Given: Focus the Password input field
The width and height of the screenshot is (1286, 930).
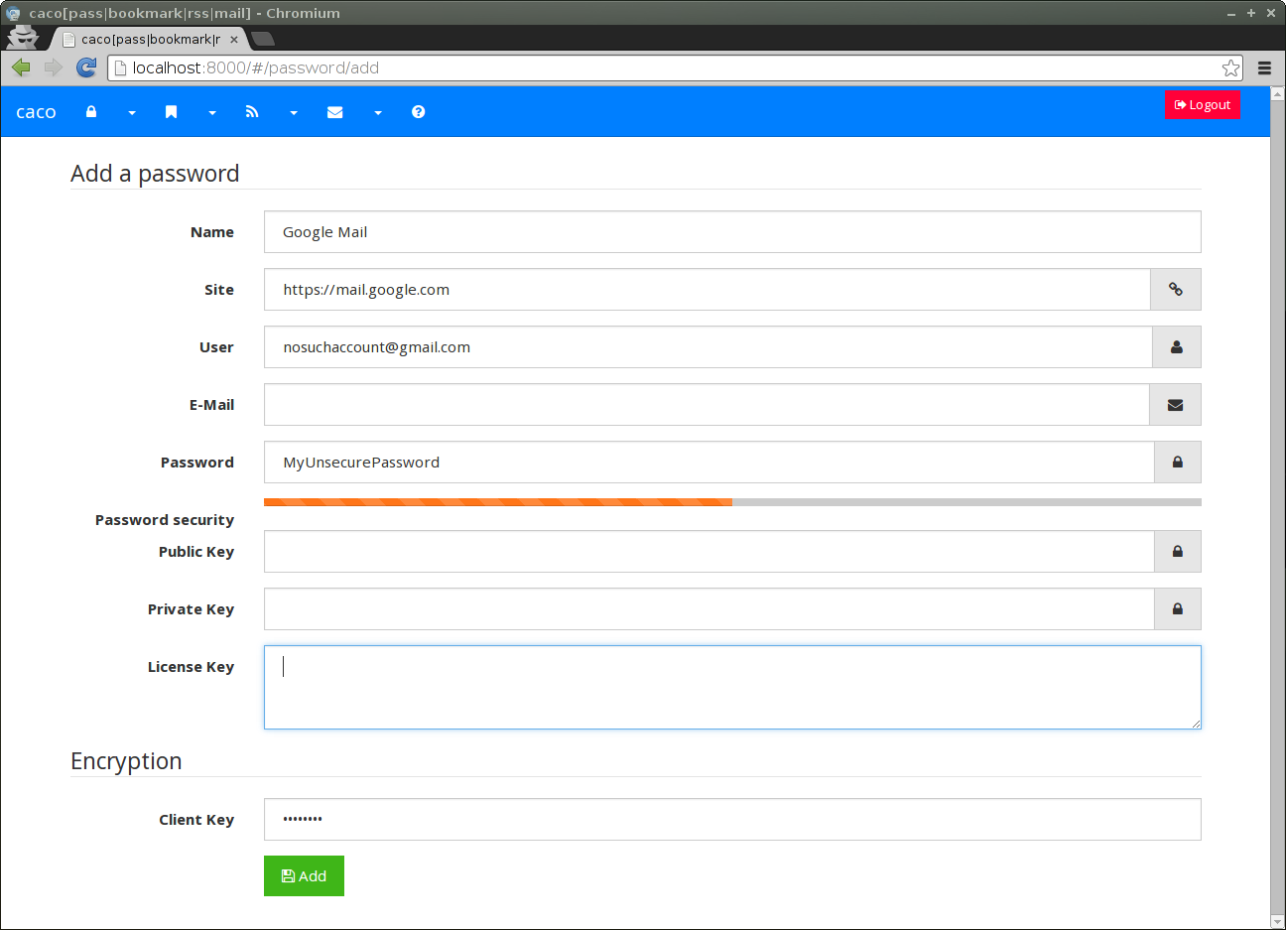Looking at the screenshot, I should [709, 462].
